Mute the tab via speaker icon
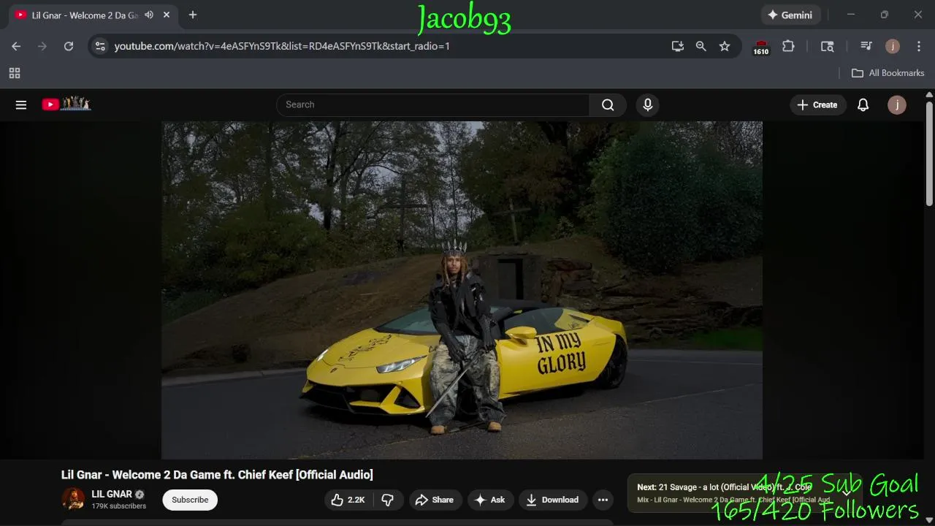The image size is (935, 526). click(149, 15)
